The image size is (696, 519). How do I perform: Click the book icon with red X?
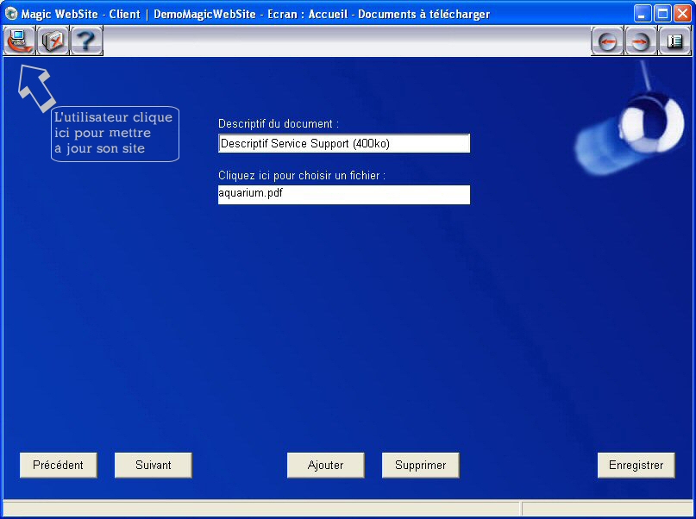click(x=53, y=41)
